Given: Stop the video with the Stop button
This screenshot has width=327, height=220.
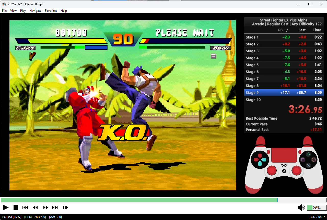Looking at the screenshot, I should point(16,207).
